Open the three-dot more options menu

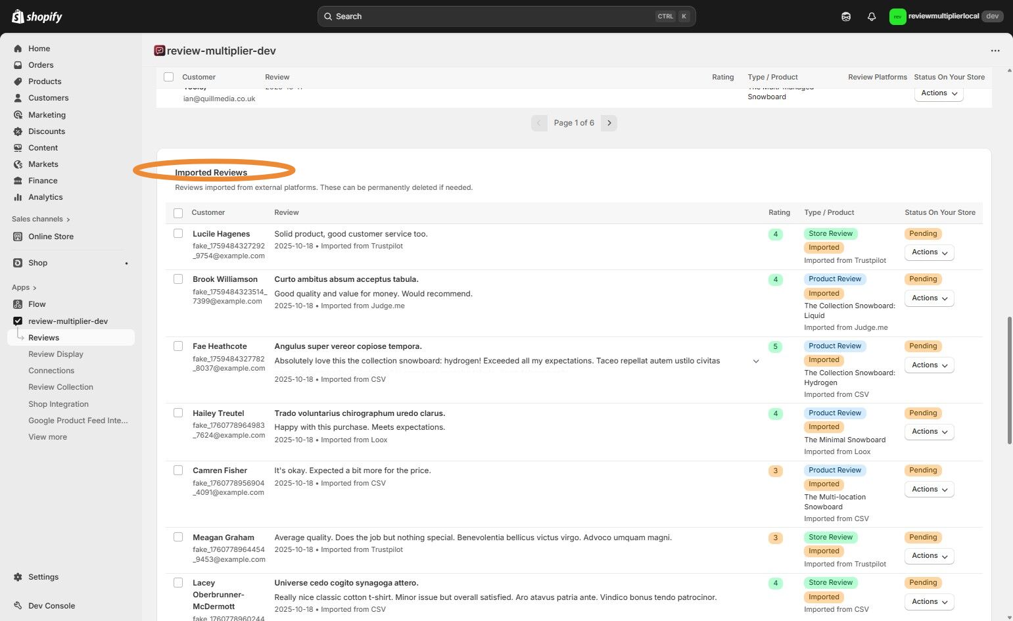tap(995, 51)
